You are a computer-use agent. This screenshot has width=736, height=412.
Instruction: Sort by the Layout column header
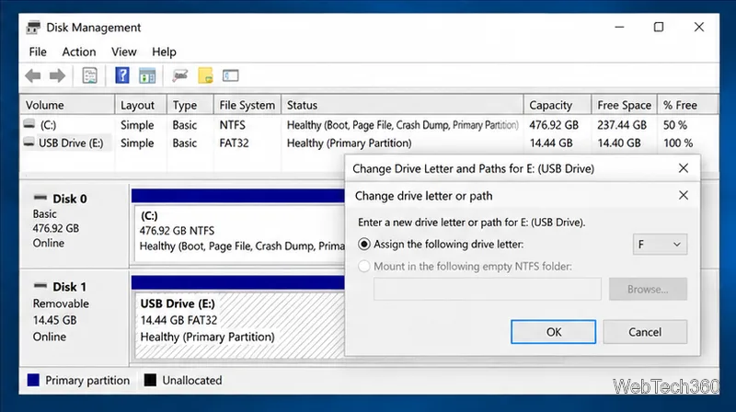141,105
